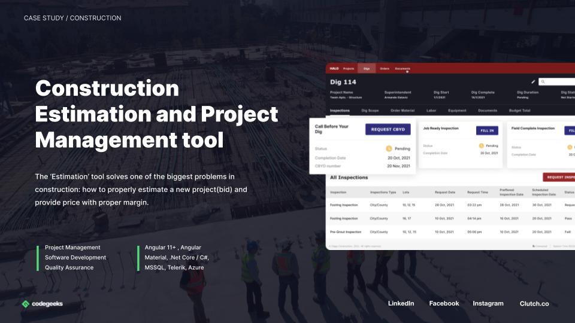The height and width of the screenshot is (323, 575).
Task: Open Orders in the HALO top menu
Action: click(385, 68)
